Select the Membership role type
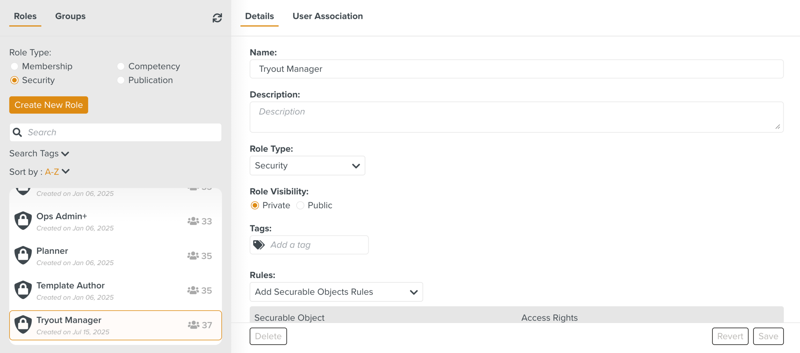This screenshot has width=800, height=353. pos(14,66)
